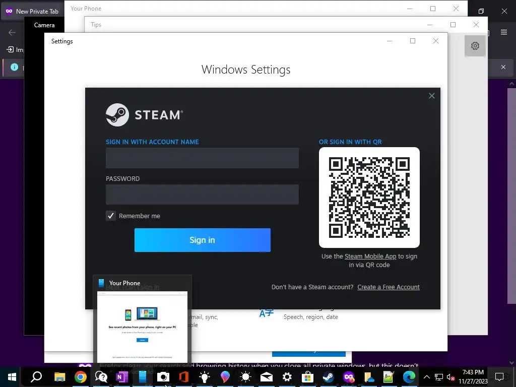Switch to the Settings gear taskbar icon
The height and width of the screenshot is (387, 516).
coord(287,377)
